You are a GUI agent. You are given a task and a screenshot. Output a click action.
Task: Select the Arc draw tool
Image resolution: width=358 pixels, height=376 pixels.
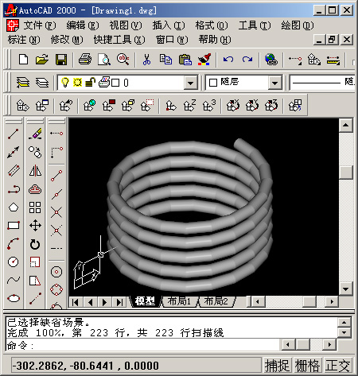(14, 244)
